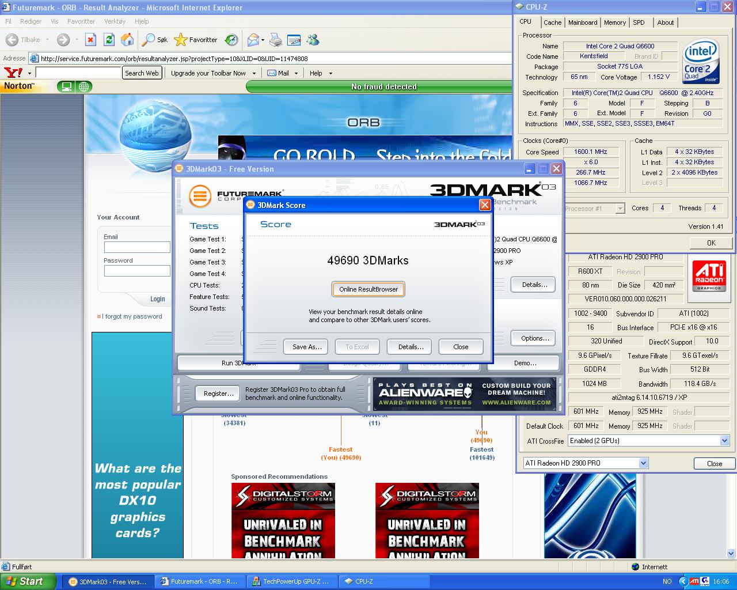
Task: Switch to TechPowerUp GPU-Z taskbar item
Action: (x=293, y=581)
